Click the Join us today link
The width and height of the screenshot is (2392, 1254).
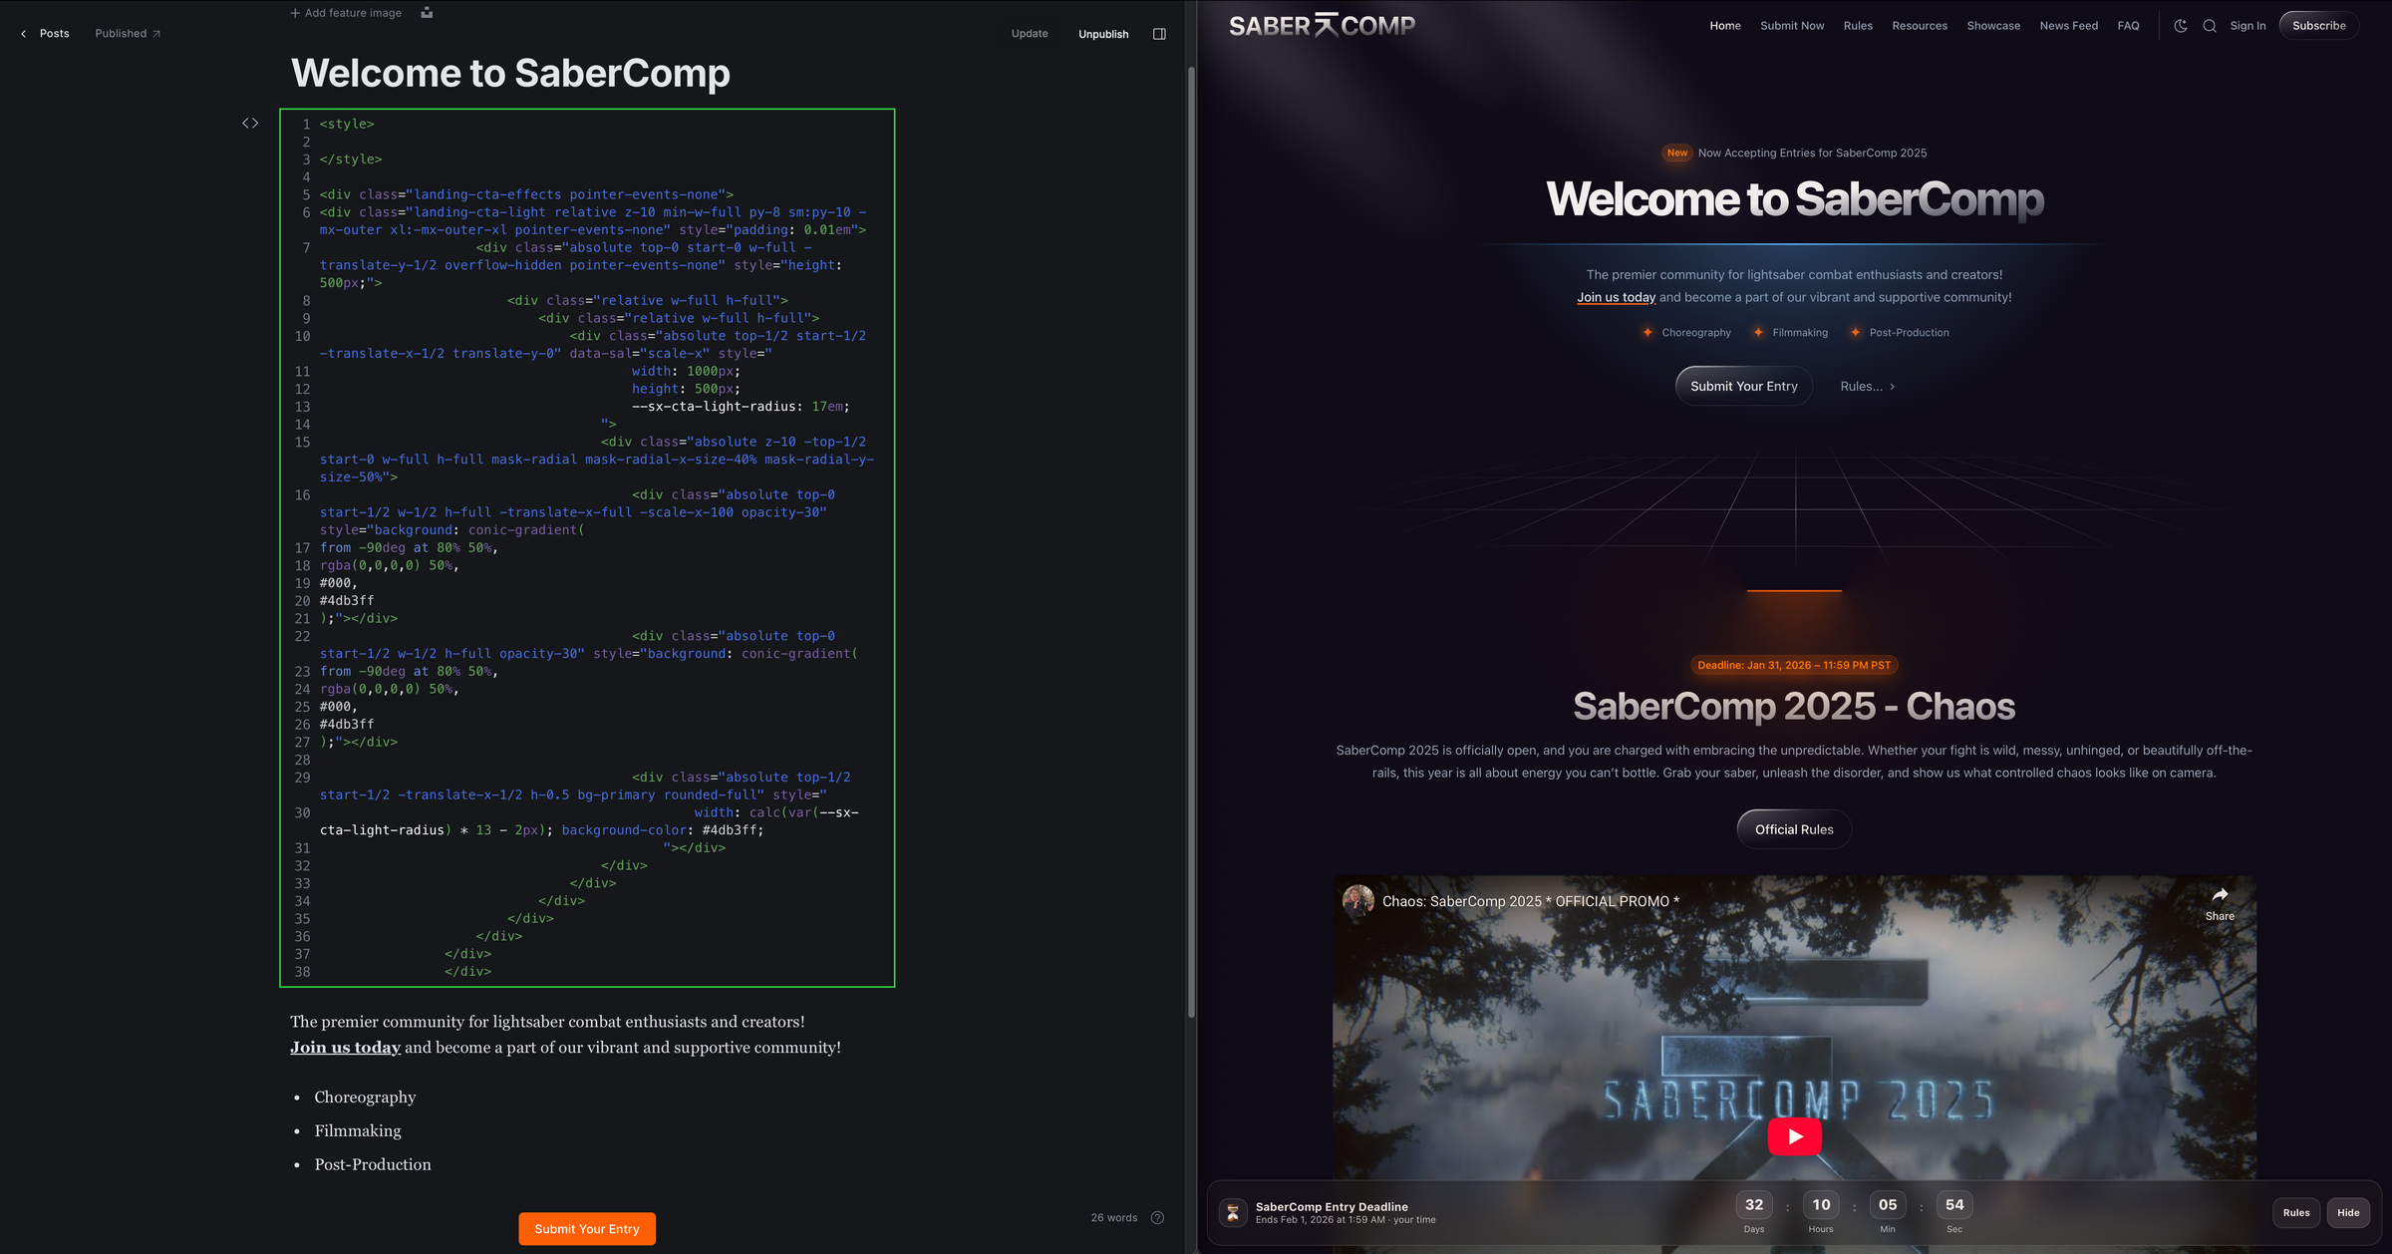(1616, 296)
